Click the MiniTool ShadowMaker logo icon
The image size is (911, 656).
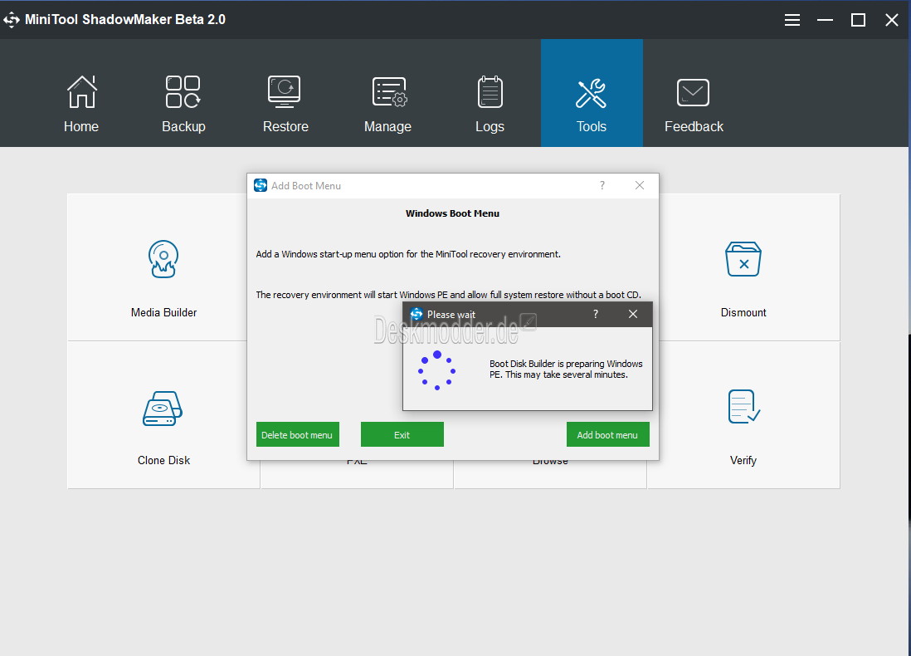click(12, 20)
